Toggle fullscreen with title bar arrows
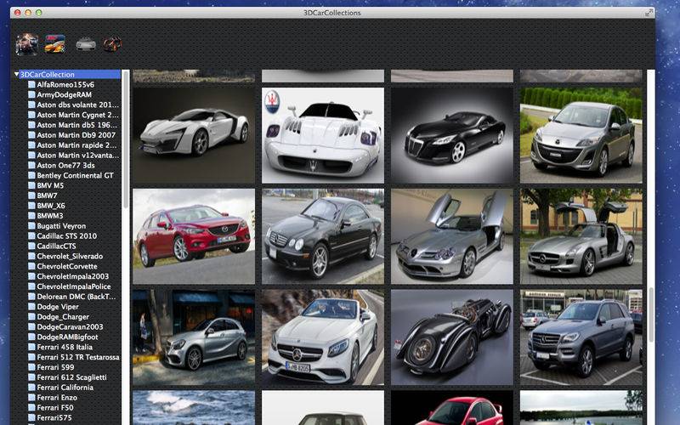Viewport: 680px width, 425px height. tap(649, 13)
